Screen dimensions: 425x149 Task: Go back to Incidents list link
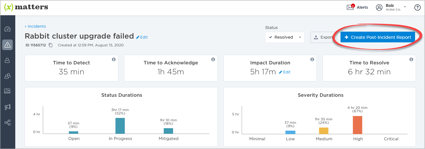click(35, 26)
